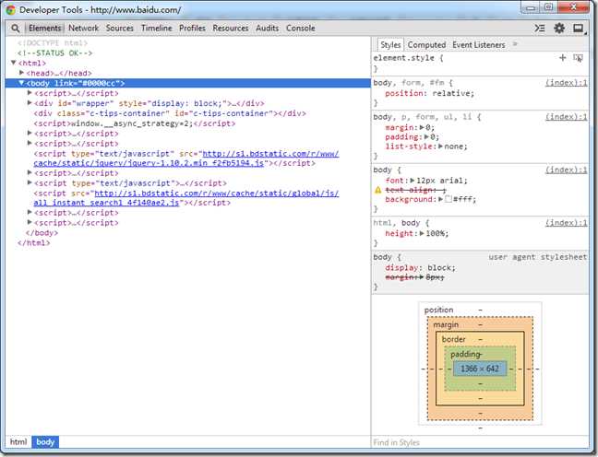Image resolution: width=598 pixels, height=457 pixels.
Task: Select html in the breadcrumb bar
Action: click(x=18, y=441)
